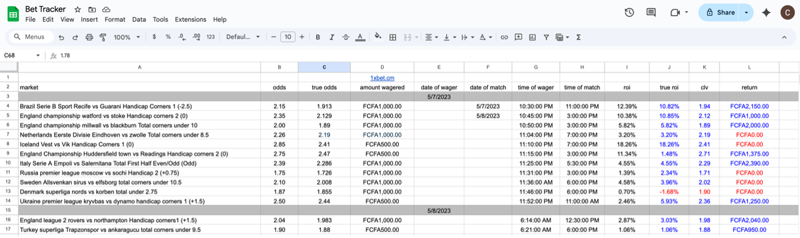Toggle bold formatting
This screenshot has height=238, width=800.
point(318,37)
